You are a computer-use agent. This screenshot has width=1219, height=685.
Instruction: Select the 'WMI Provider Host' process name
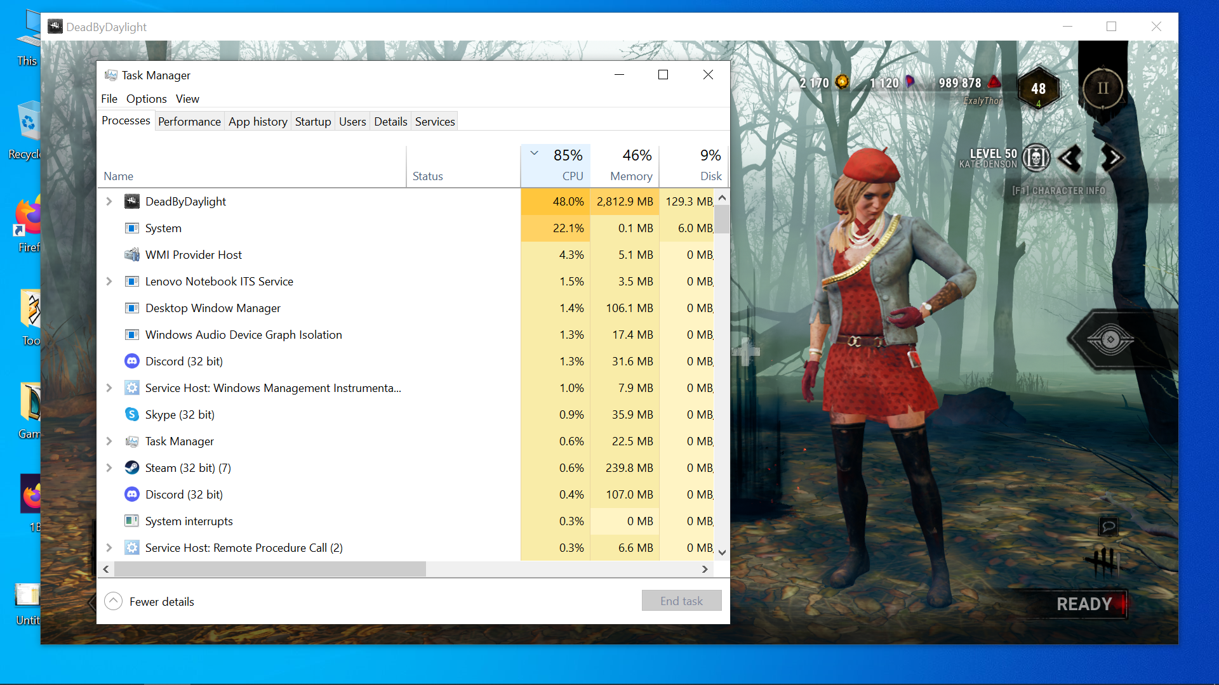(194, 255)
